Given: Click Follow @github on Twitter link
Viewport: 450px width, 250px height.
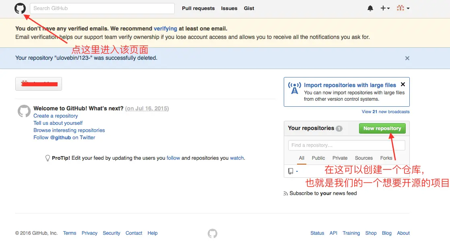Looking at the screenshot, I should coord(64,137).
